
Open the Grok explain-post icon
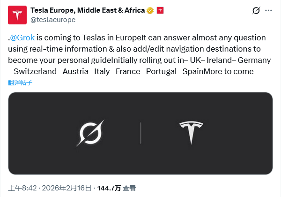pyautogui.click(x=256, y=10)
